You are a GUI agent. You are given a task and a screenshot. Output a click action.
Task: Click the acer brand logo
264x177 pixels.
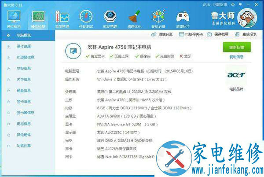236,75
